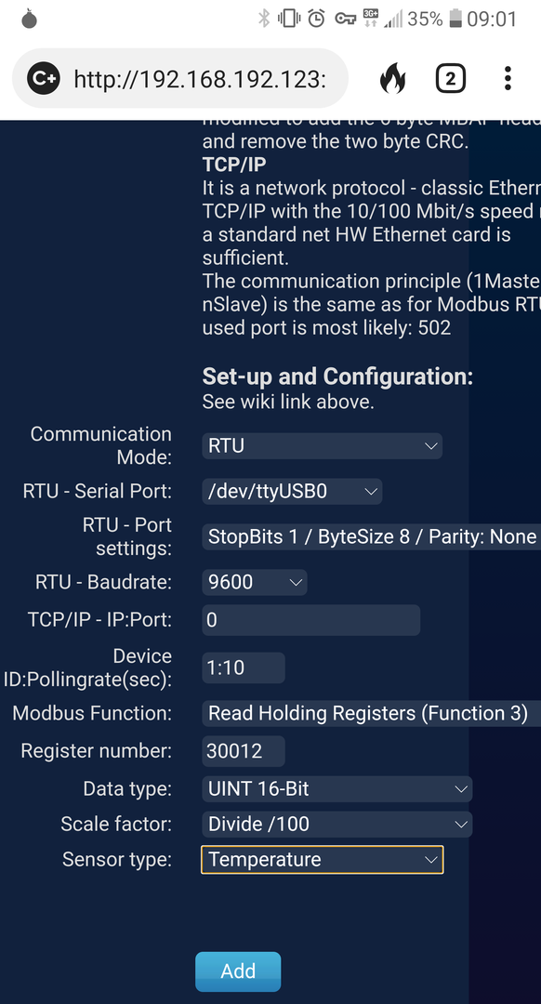Viewport: 541px width, 1004px height.
Task: Open the tab switcher showing 2 tabs
Action: coord(450,79)
